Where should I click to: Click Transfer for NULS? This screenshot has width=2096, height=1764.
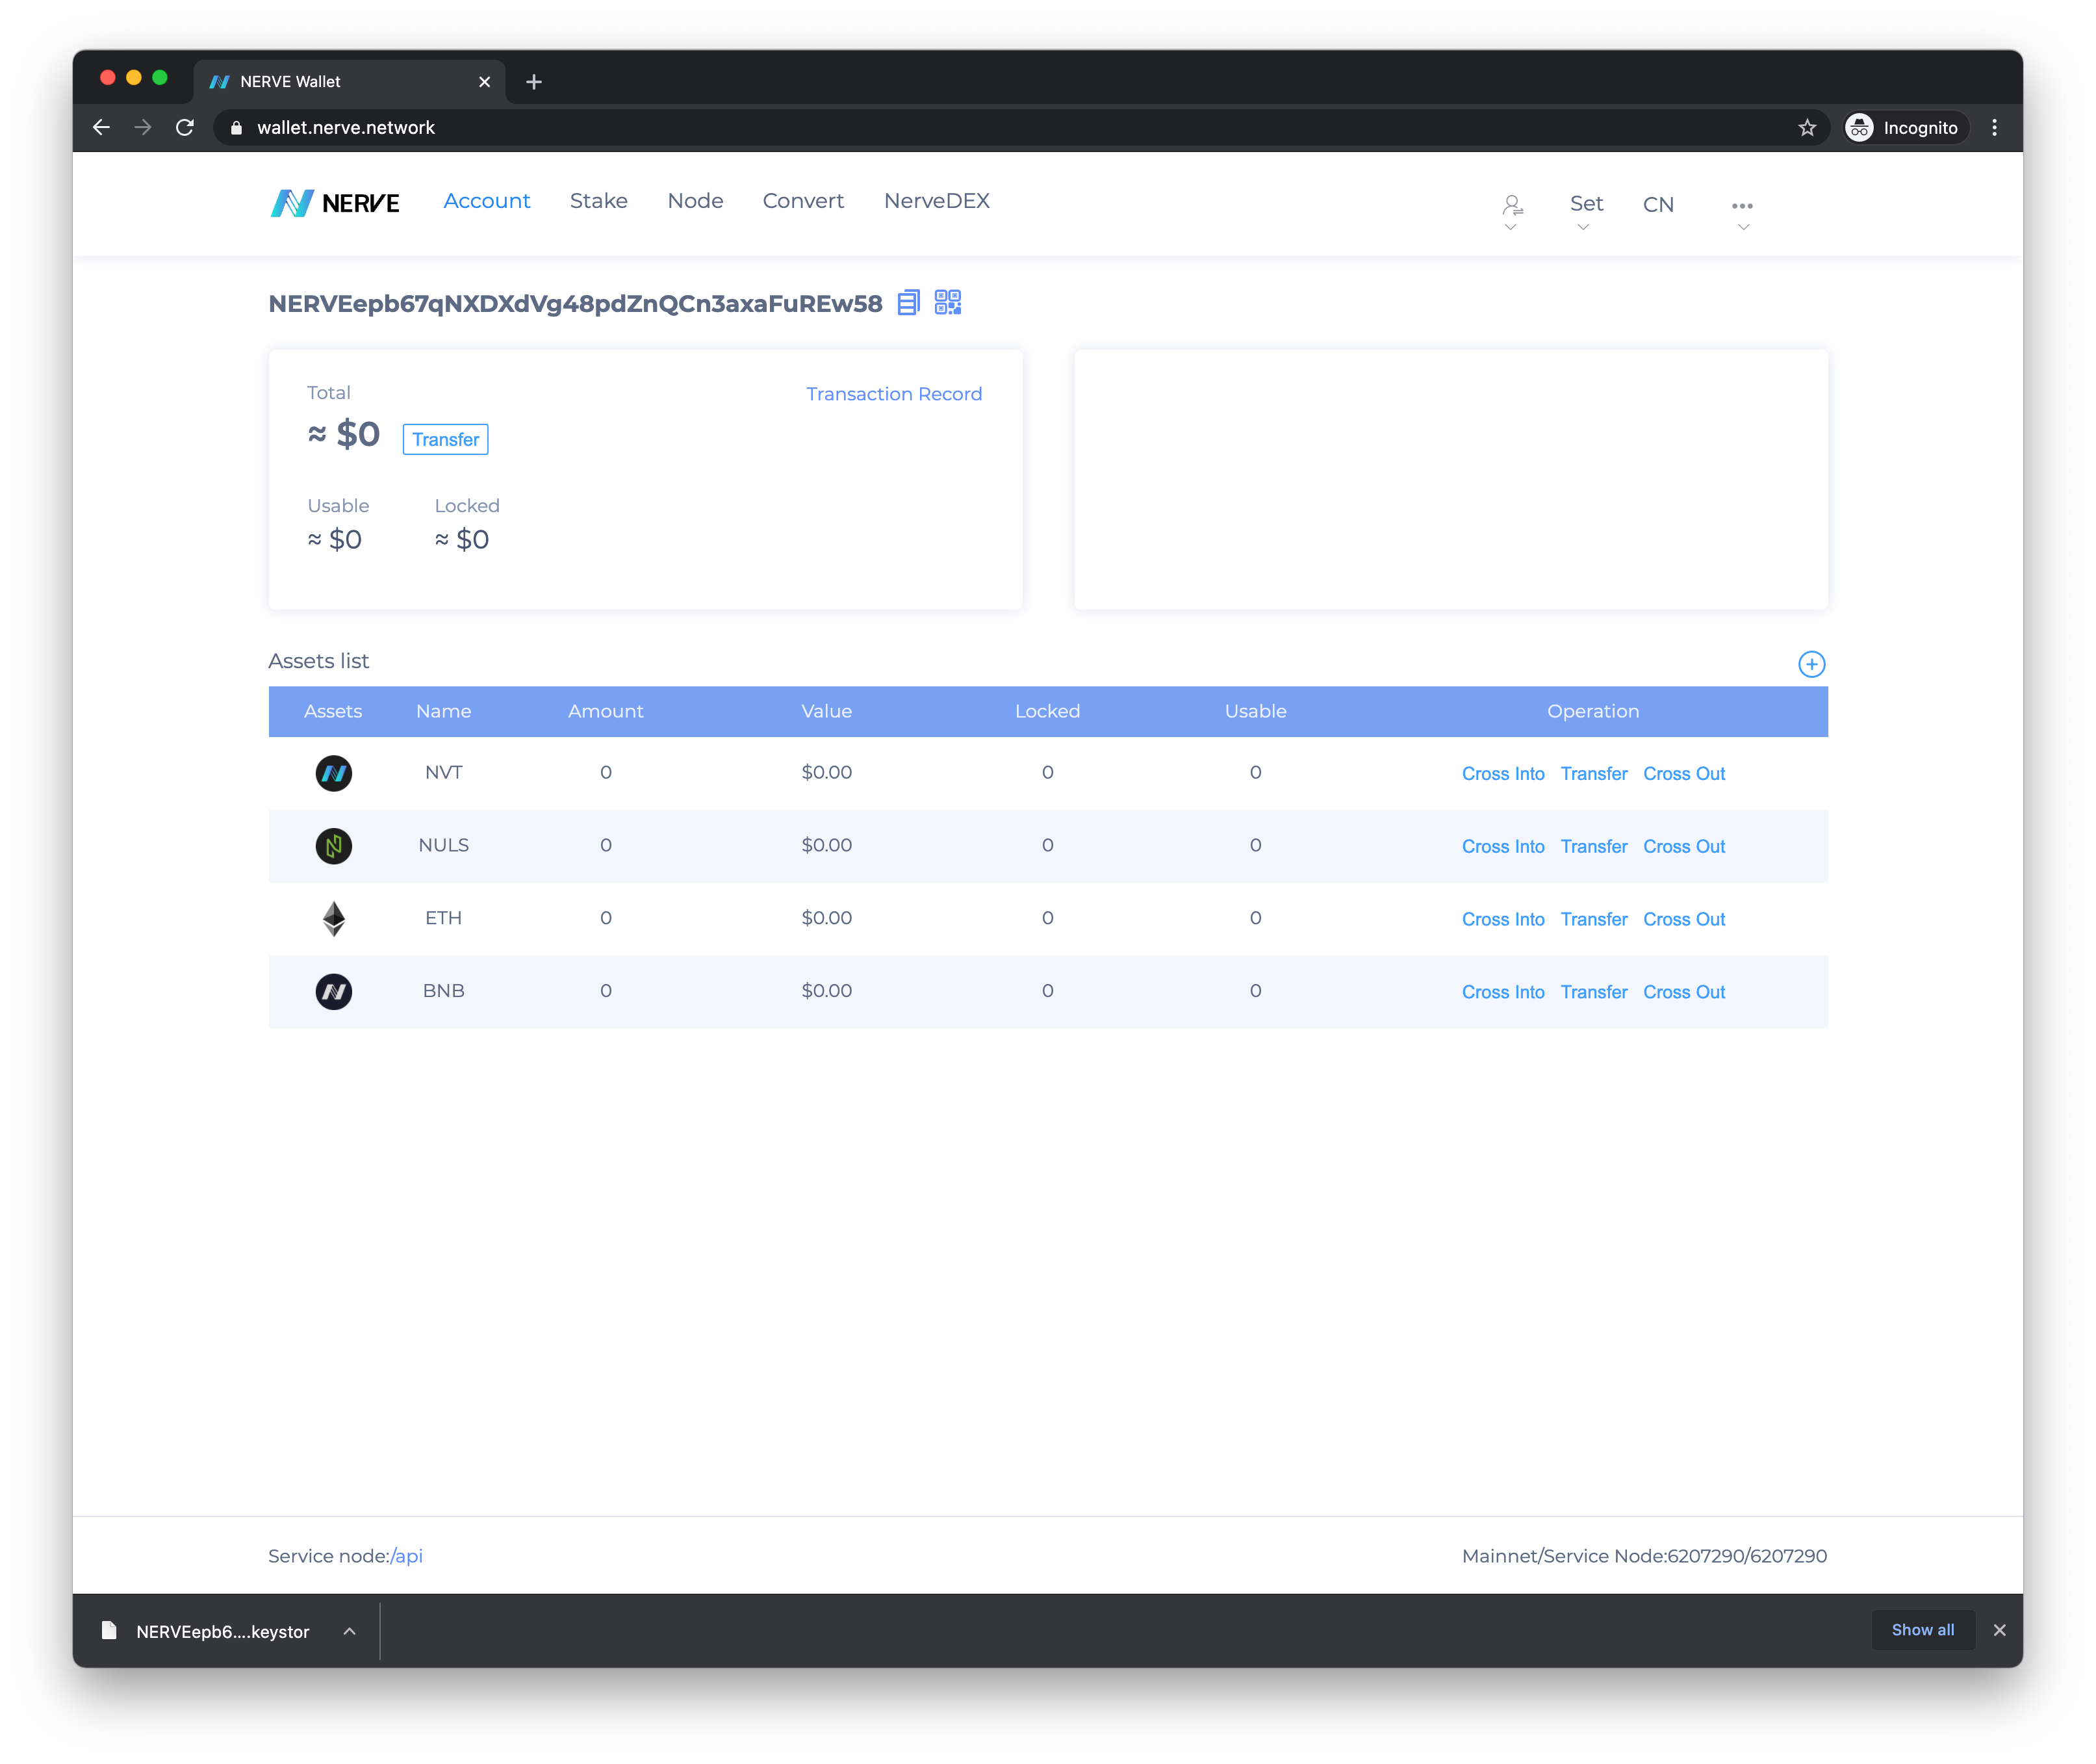pyautogui.click(x=1594, y=847)
